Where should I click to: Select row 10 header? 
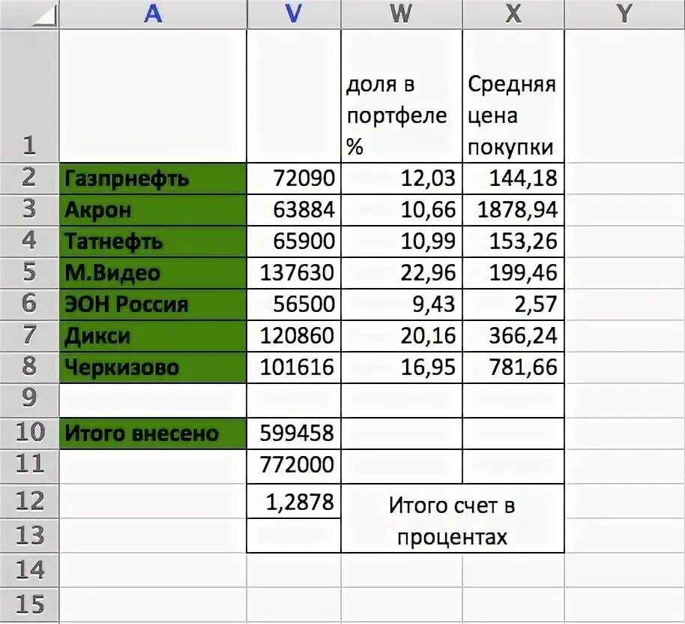29,433
